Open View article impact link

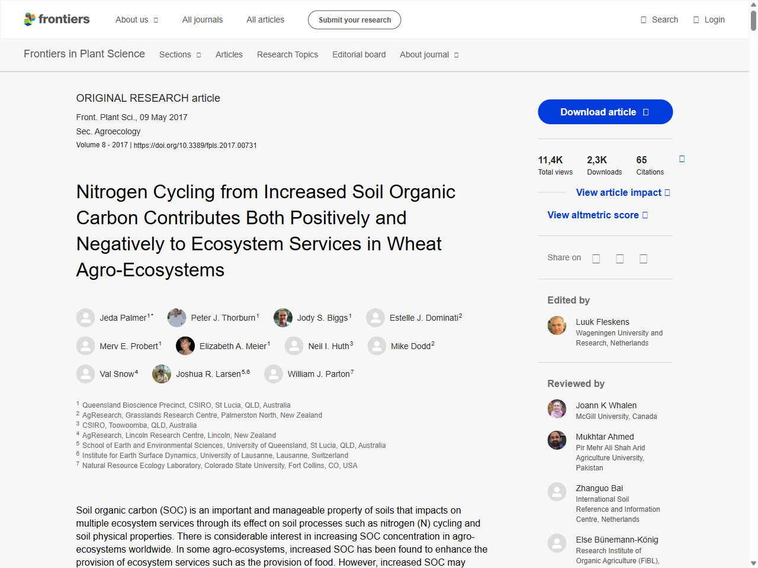623,192
